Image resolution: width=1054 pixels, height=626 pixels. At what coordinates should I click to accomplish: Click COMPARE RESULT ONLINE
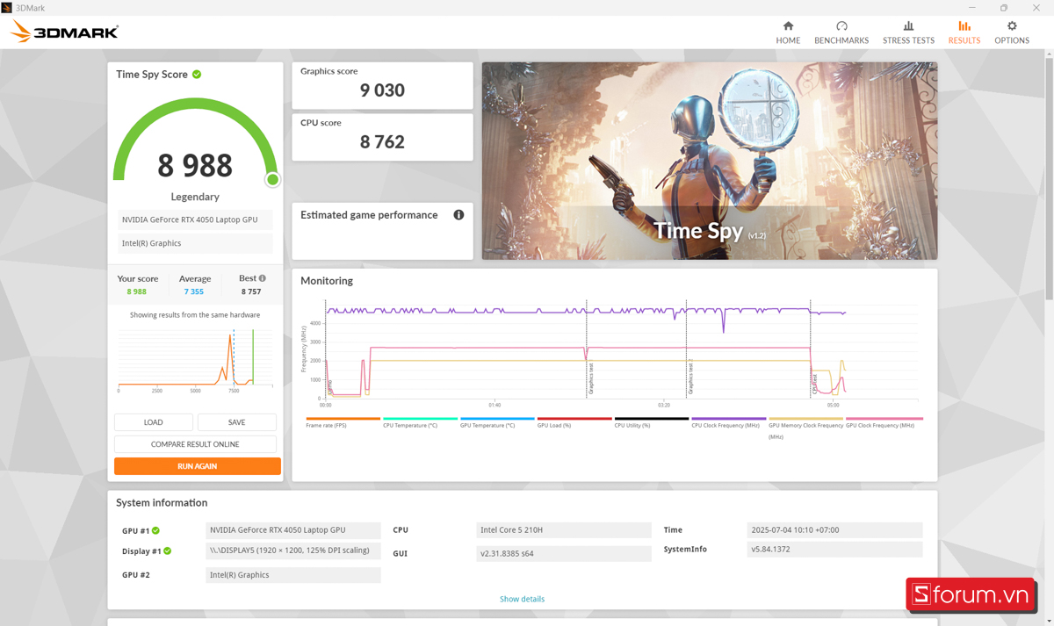195,444
